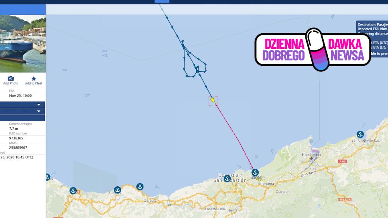Click the Dzienna Dawka Dobrego Newsa logo

(313, 50)
